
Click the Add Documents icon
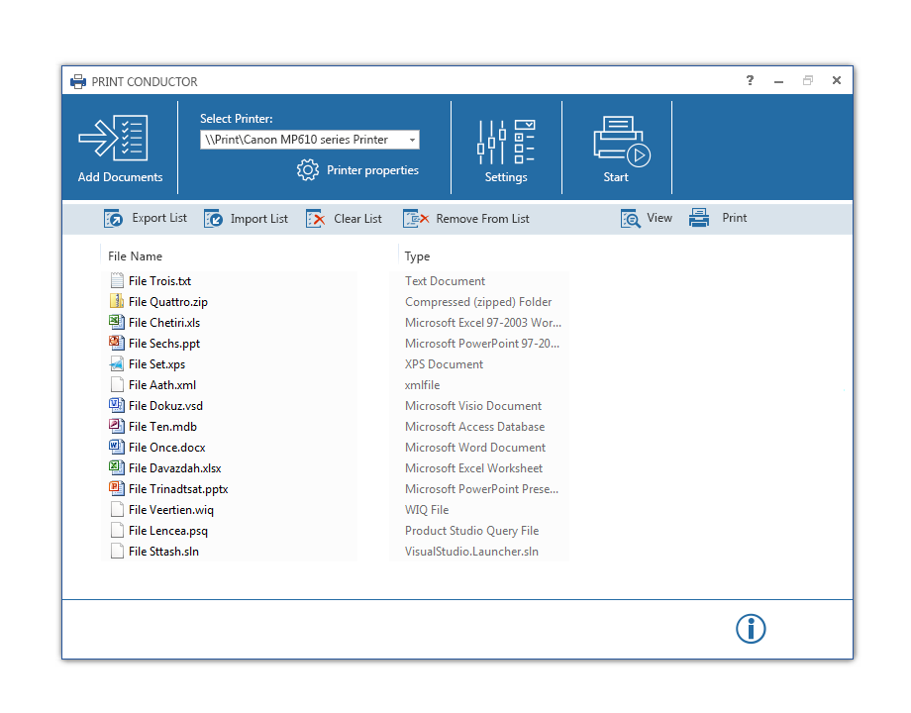[114, 138]
